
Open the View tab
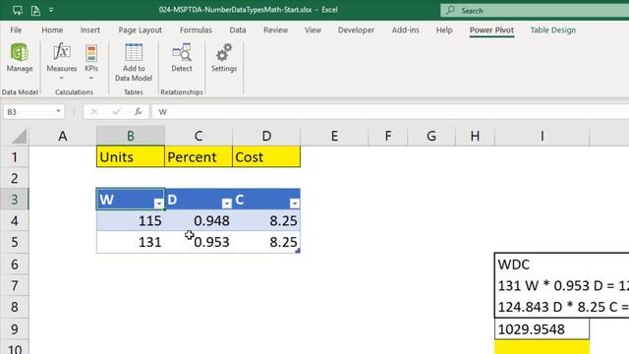(x=313, y=30)
